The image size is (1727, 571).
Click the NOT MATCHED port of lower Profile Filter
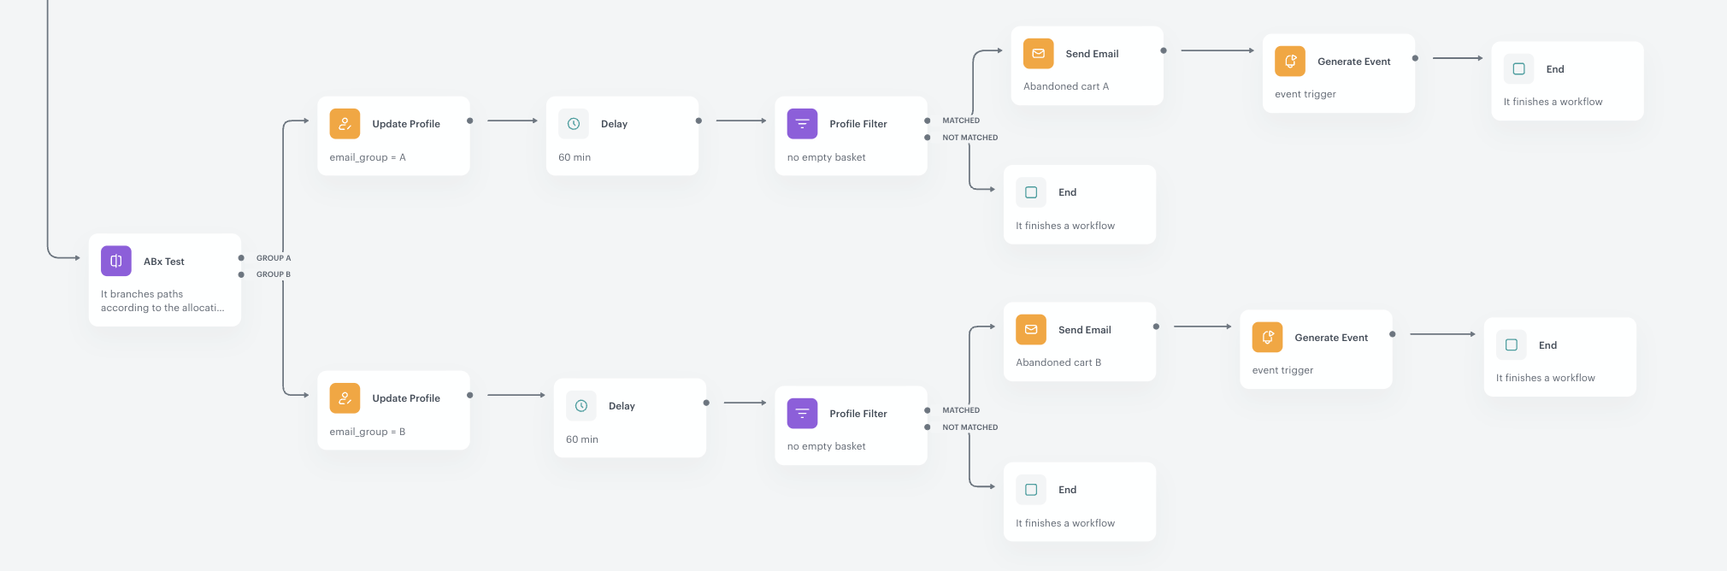click(928, 427)
